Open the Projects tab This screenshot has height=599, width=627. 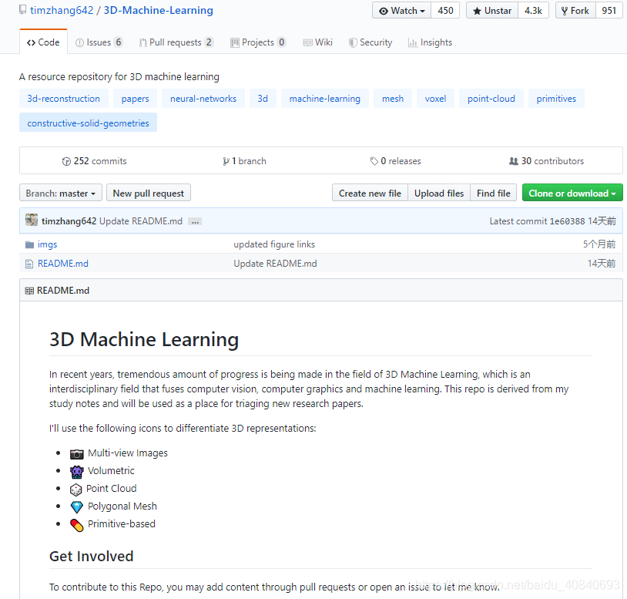[x=258, y=42]
